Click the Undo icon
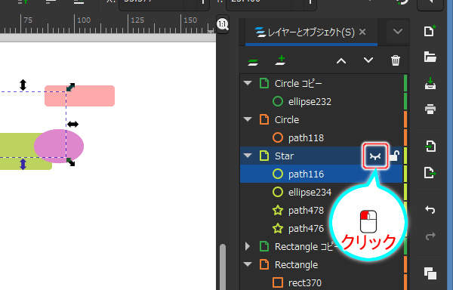This screenshot has width=453, height=290. [x=430, y=209]
